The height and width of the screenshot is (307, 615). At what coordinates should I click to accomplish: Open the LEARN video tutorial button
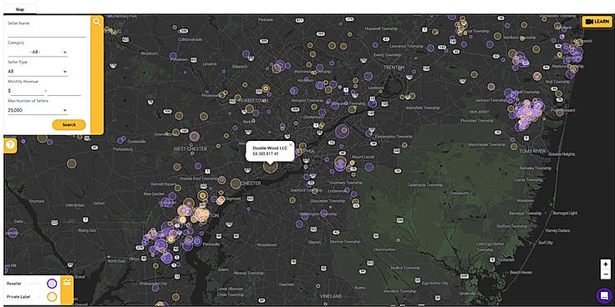[x=597, y=21]
